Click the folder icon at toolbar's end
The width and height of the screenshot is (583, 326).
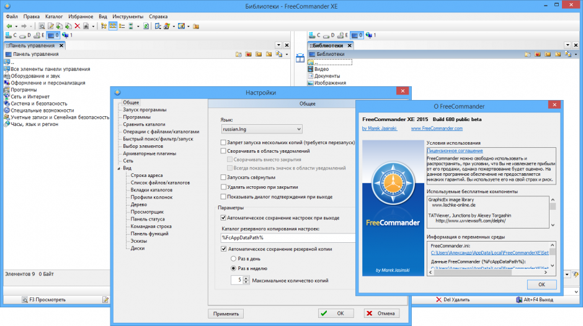click(196, 26)
